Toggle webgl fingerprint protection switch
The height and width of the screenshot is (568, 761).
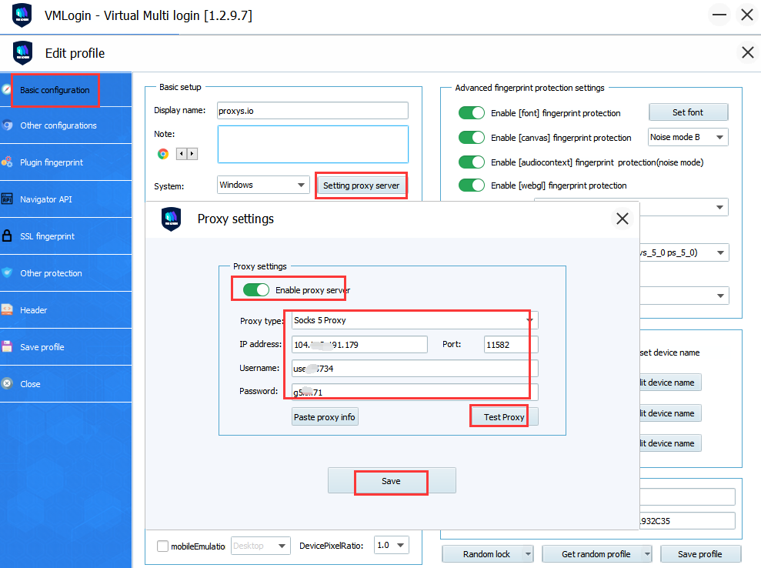coord(472,185)
